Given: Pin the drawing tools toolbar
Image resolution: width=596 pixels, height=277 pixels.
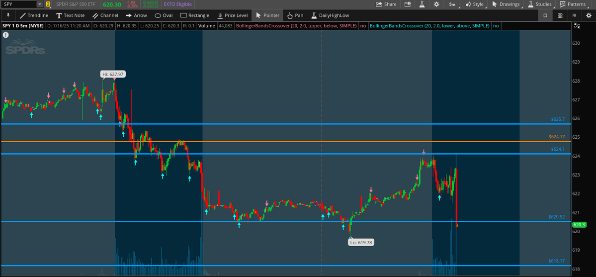Looking at the screenshot, I should pyautogui.click(x=8, y=15).
